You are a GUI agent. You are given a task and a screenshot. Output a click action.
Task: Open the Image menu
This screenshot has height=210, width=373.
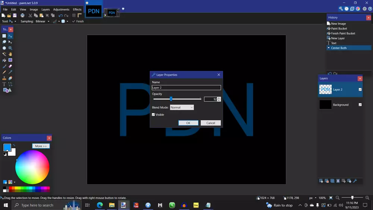(34, 10)
